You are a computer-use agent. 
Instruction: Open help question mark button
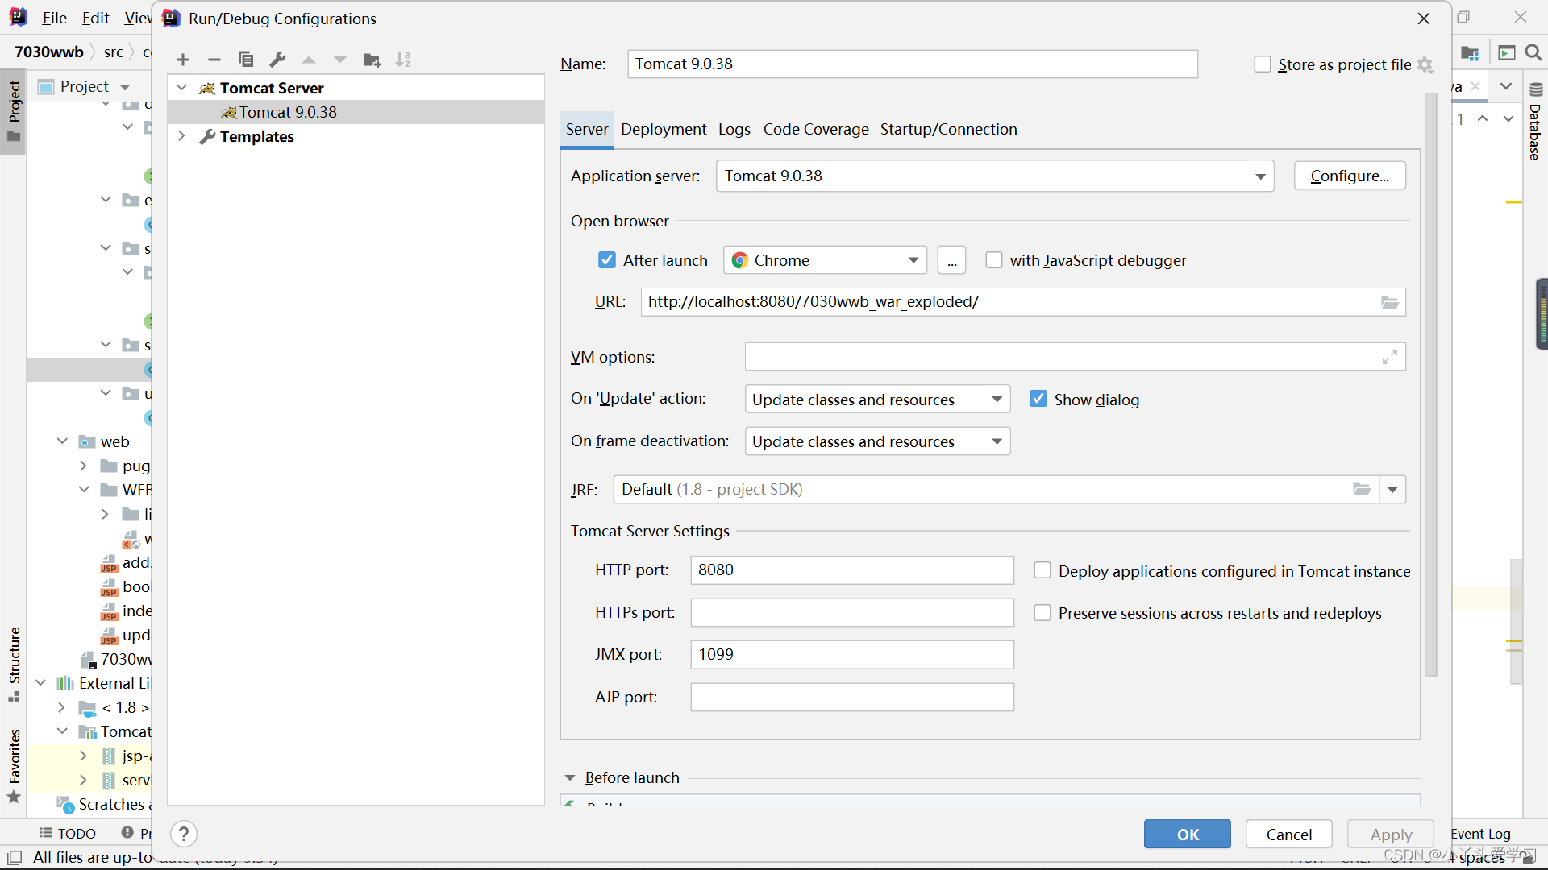pyautogui.click(x=184, y=834)
